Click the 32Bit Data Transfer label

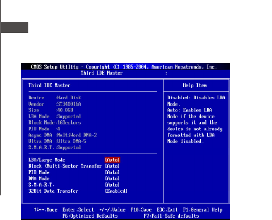[53, 191]
